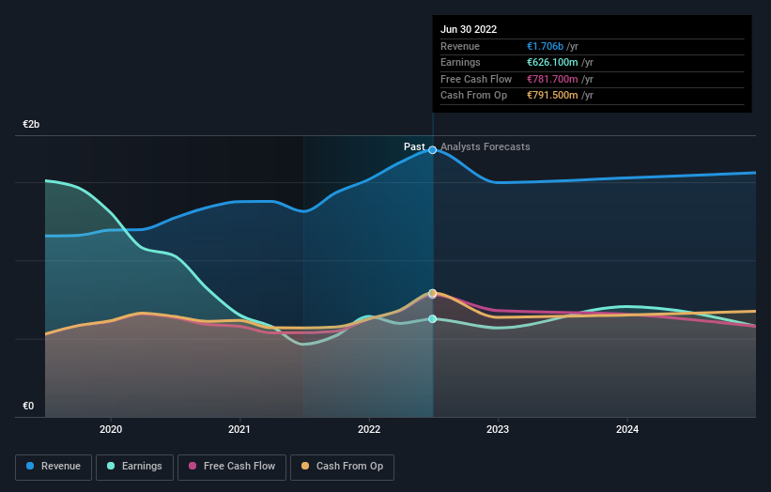Toggle the Free Cash Flow legend series

[232, 467]
